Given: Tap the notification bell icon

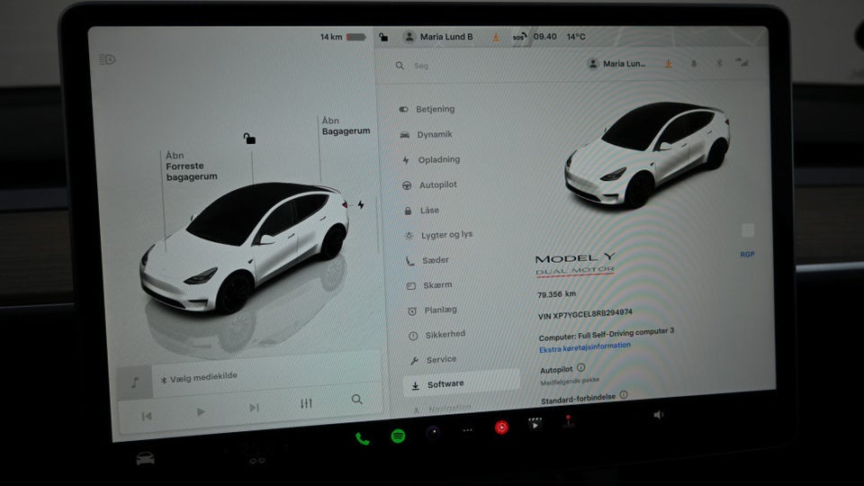Looking at the screenshot, I should pyautogui.click(x=694, y=64).
